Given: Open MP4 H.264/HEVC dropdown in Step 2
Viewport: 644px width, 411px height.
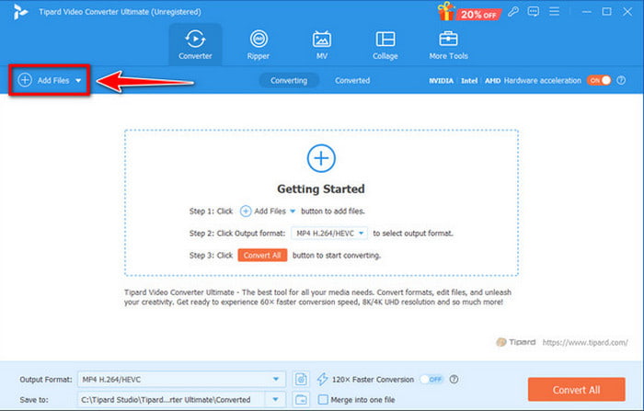Looking at the screenshot, I should [x=329, y=234].
